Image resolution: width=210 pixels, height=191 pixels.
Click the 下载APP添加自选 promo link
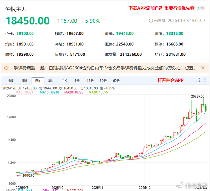(161, 8)
